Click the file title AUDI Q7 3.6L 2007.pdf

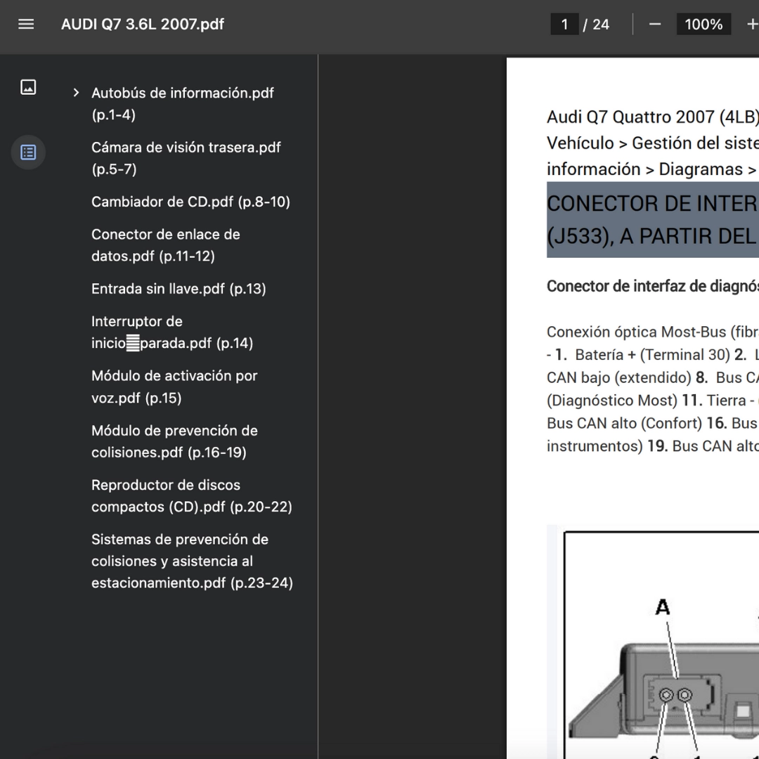click(x=142, y=24)
